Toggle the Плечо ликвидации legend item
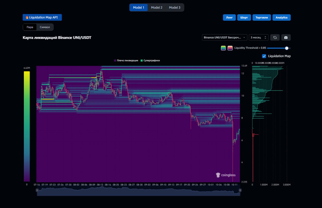Screen dimensions: 322x208 pos(126,61)
